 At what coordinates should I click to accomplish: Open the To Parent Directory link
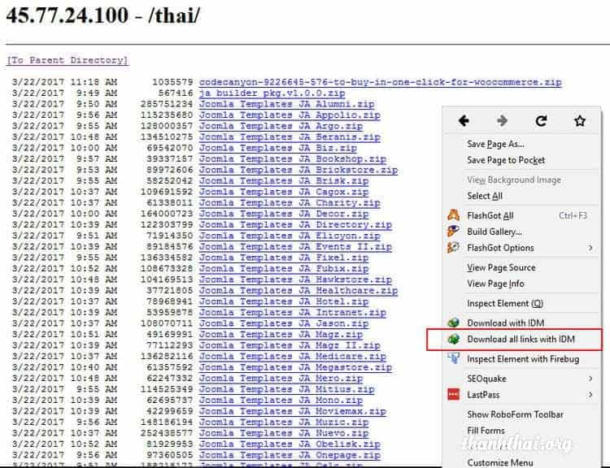click(x=67, y=60)
